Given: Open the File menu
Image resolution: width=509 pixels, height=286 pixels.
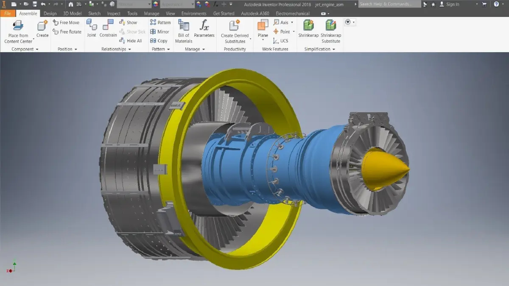Looking at the screenshot, I should 8,14.
